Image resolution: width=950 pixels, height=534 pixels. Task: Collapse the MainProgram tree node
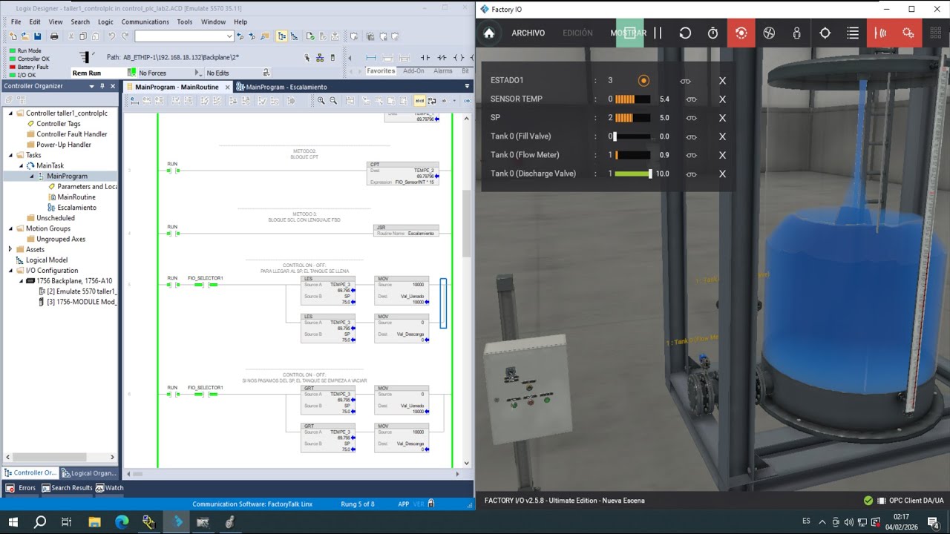31,176
